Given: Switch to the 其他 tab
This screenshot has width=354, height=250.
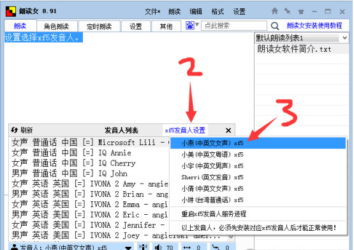Looking at the screenshot, I should tap(166, 26).
